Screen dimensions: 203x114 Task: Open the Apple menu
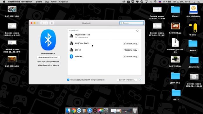coord(4,2)
